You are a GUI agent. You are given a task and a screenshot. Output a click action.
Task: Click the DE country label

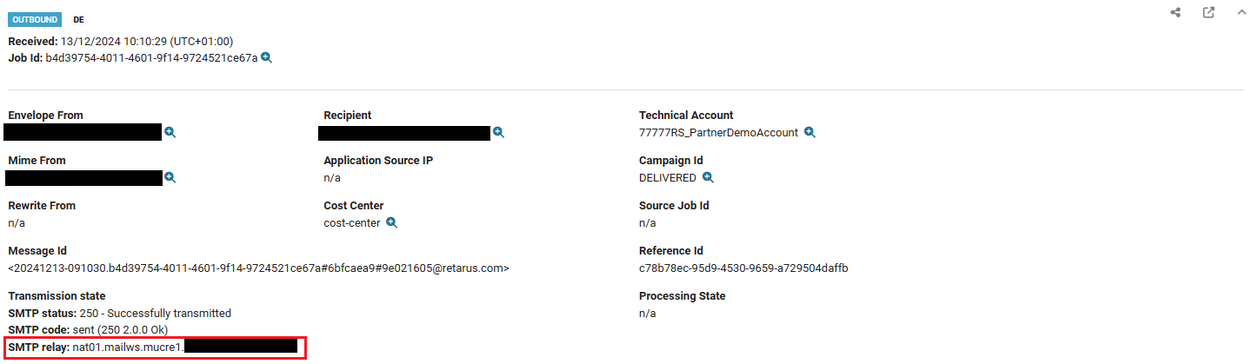[79, 19]
